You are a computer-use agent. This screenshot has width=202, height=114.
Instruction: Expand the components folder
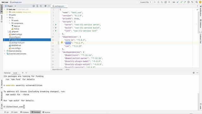coord(10,23)
